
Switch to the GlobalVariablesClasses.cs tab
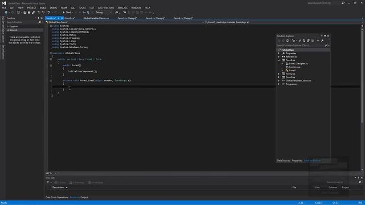point(96,18)
